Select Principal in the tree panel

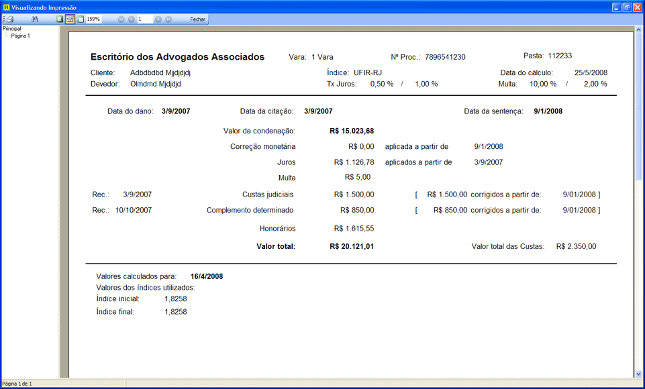click(12, 29)
